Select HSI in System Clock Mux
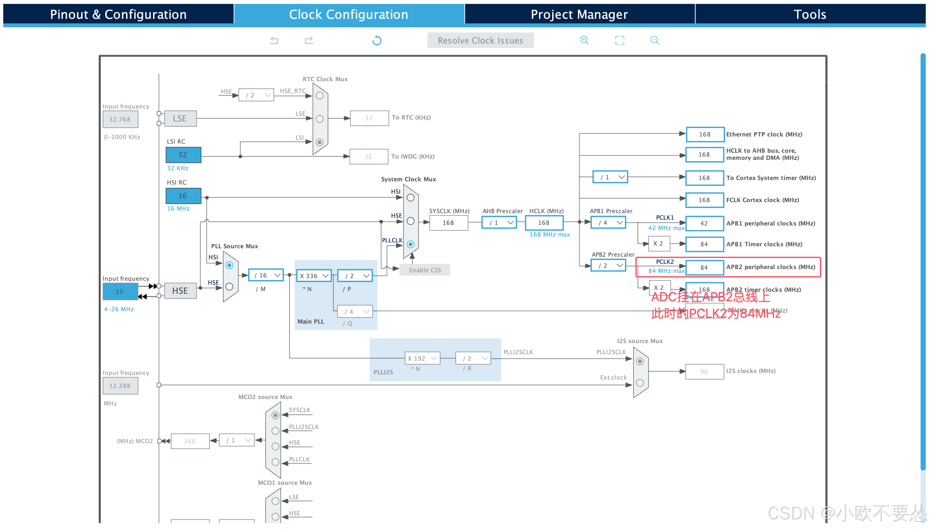The width and height of the screenshot is (929, 529). coord(410,198)
